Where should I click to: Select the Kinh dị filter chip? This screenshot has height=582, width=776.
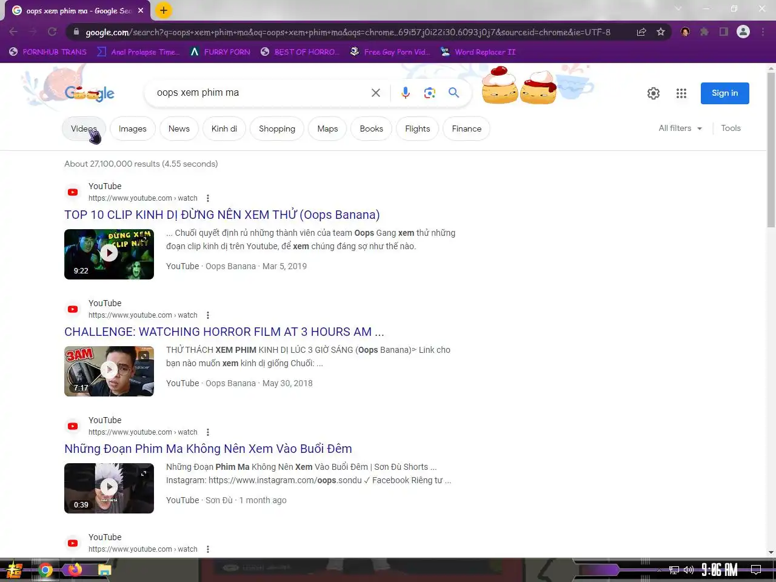point(224,129)
